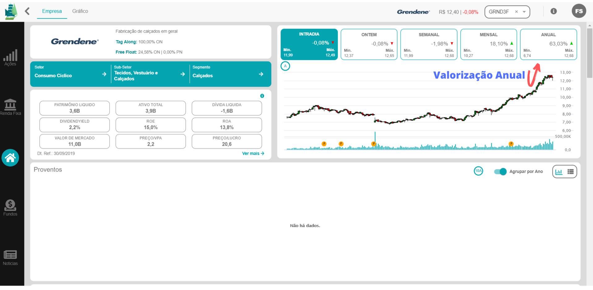Go back using the left chevron
Viewport: 593px width, 290px height.
coord(27,11)
